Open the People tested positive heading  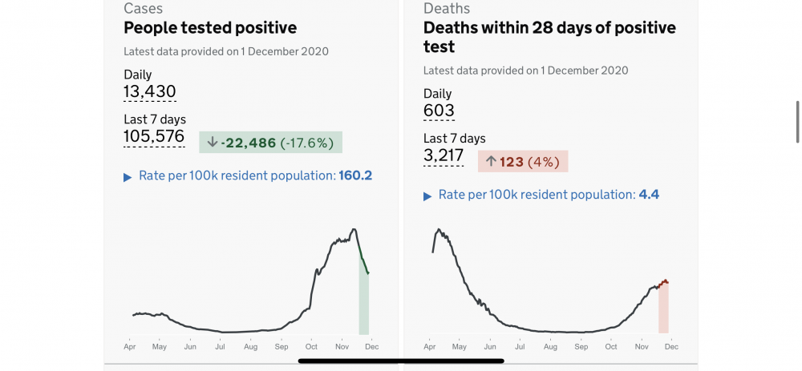210,27
